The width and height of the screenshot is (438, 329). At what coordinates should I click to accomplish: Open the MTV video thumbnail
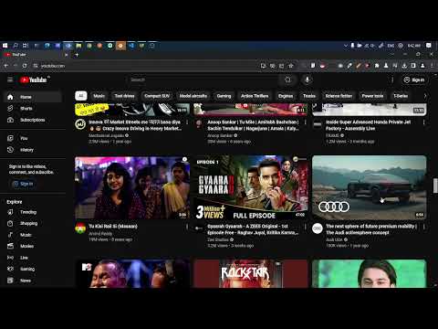pos(132,273)
